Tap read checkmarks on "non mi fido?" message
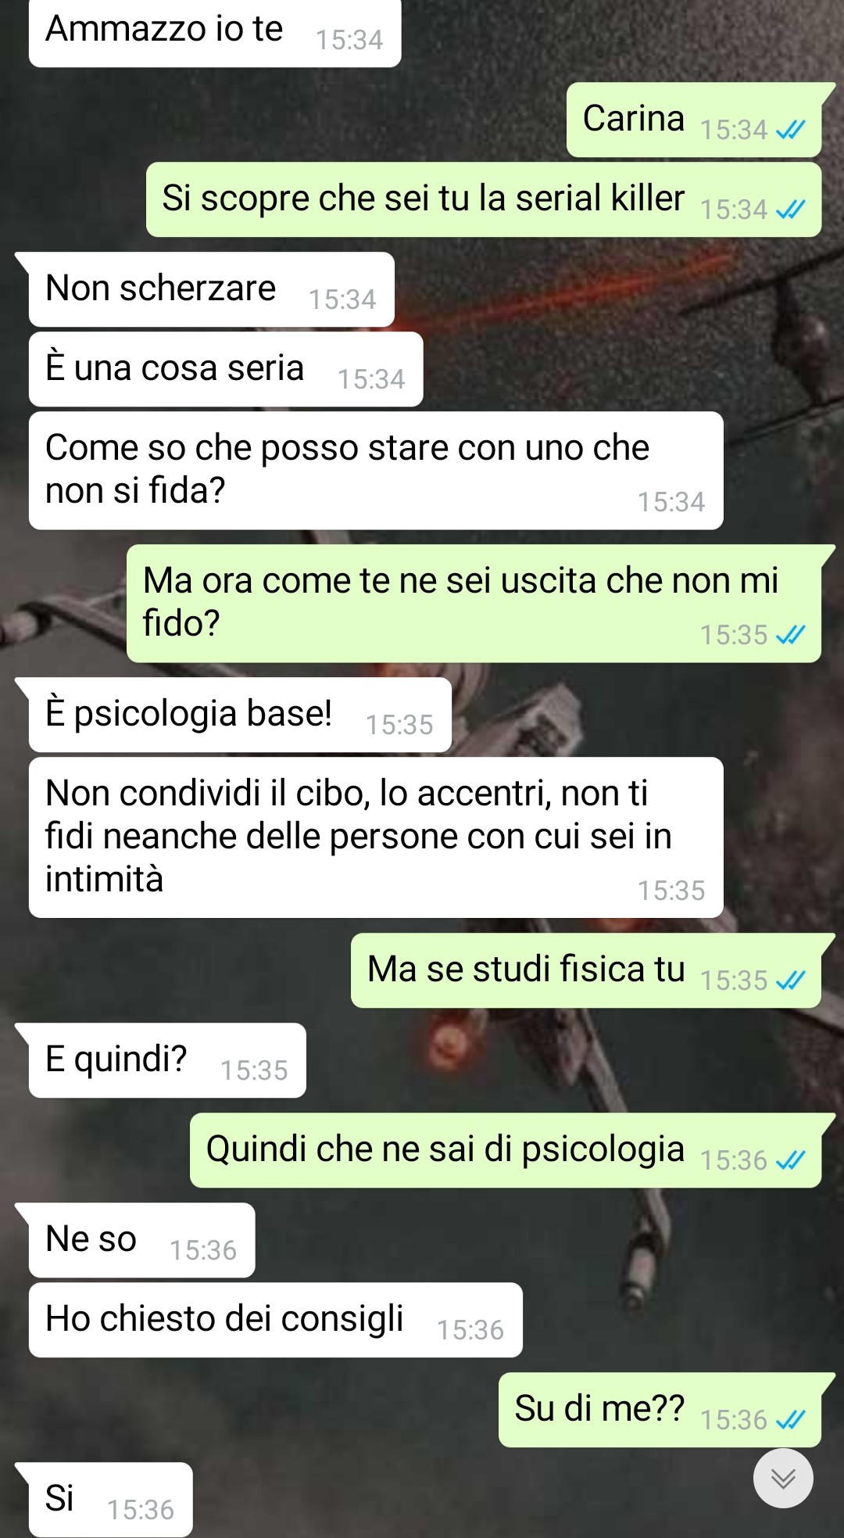The width and height of the screenshot is (844, 1538). pyautogui.click(x=790, y=635)
